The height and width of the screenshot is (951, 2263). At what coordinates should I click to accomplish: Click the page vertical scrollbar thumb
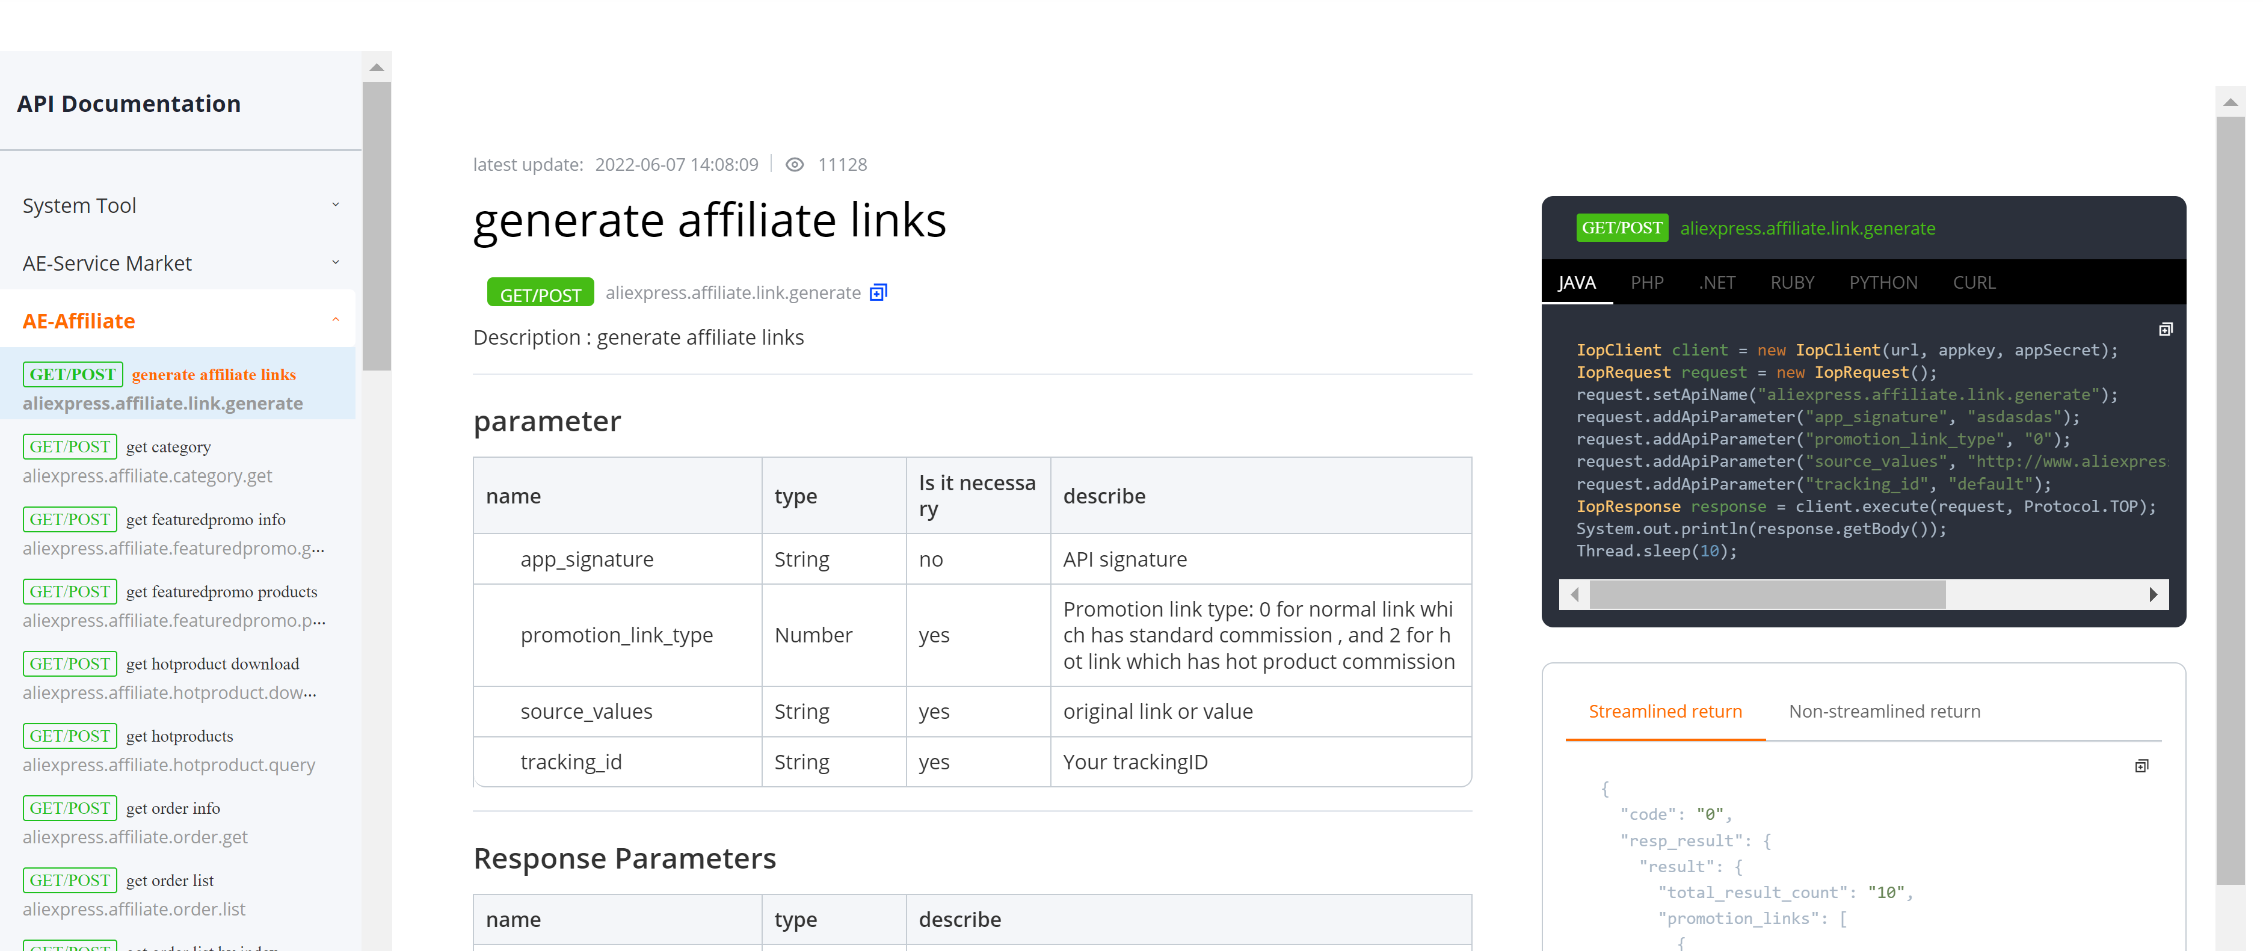[x=2231, y=500]
